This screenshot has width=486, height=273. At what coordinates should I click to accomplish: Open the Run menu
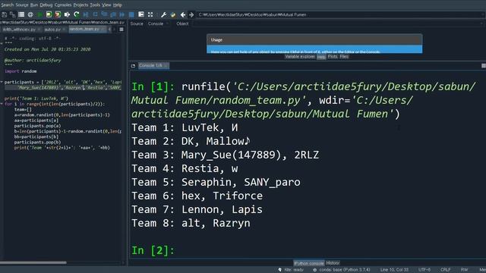33,5
